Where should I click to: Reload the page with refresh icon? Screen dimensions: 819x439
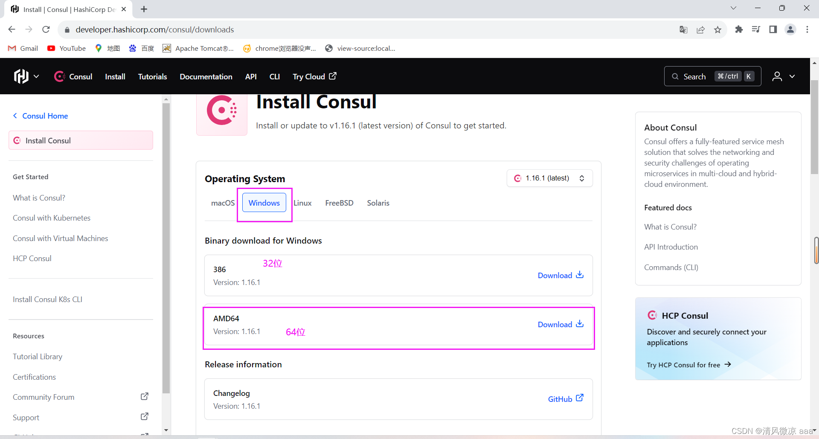coord(46,29)
